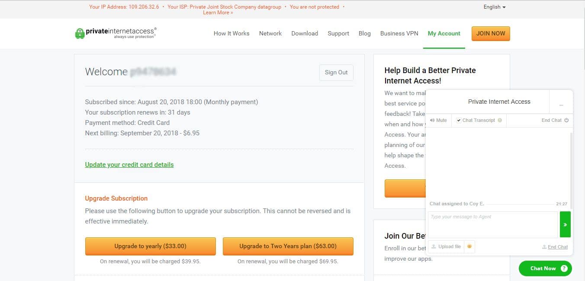
Task: Click Upload file in the chat
Action: (446, 246)
